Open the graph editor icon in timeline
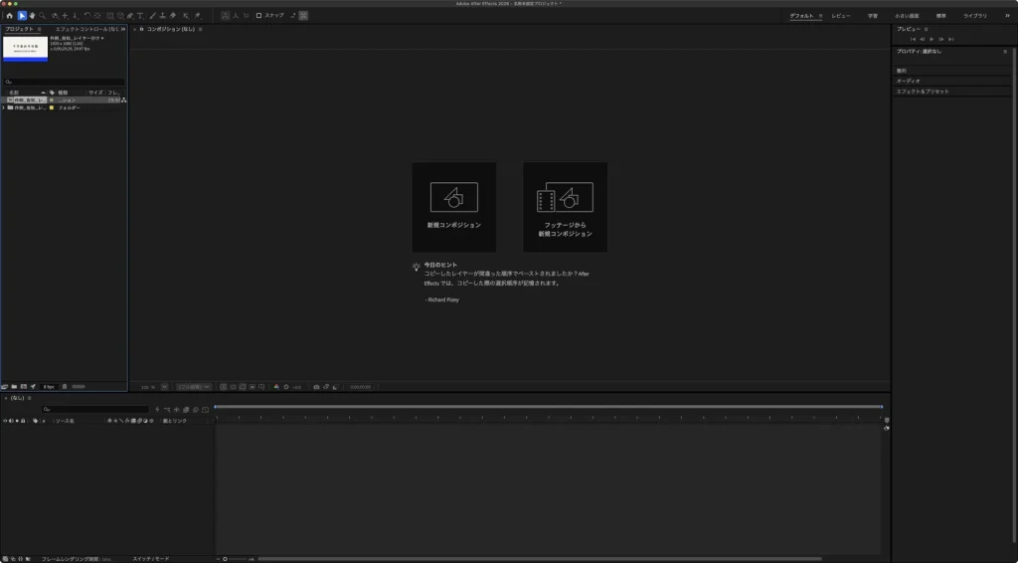The height and width of the screenshot is (563, 1018). (205, 409)
